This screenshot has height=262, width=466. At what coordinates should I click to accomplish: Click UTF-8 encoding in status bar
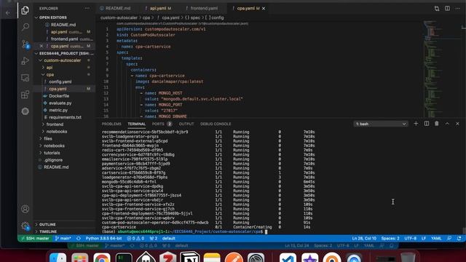pyautogui.click(x=410, y=238)
